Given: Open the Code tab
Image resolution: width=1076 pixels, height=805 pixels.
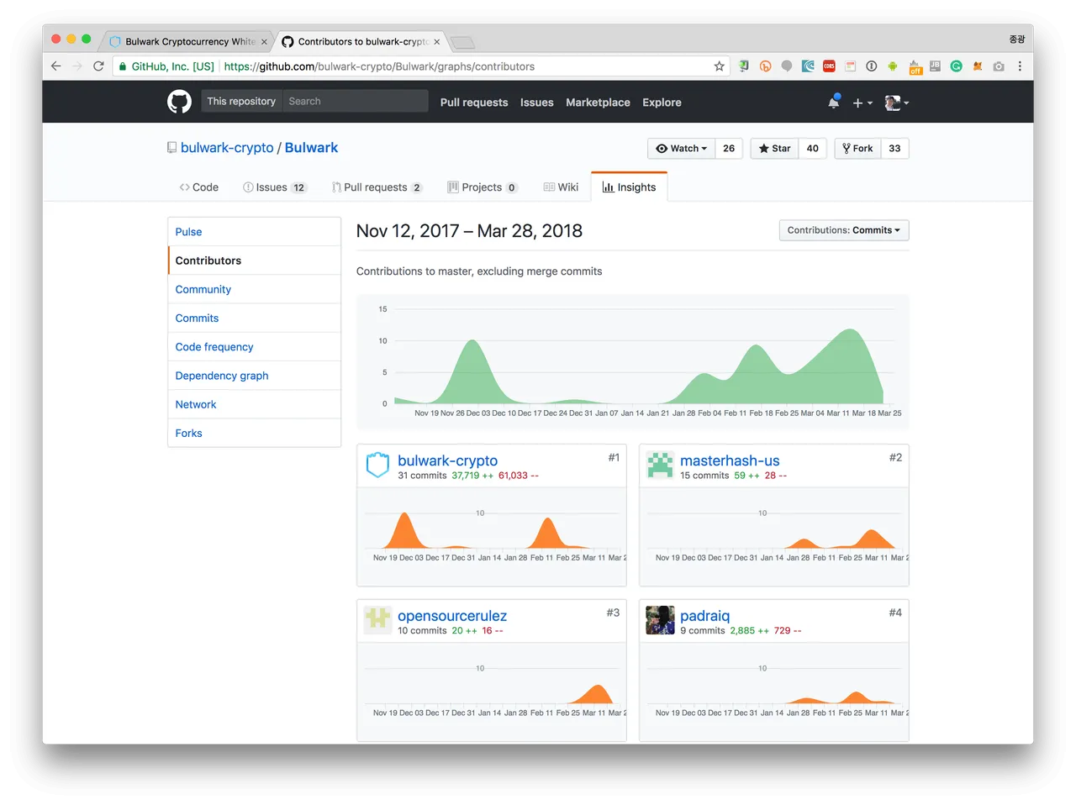Looking at the screenshot, I should coord(198,187).
